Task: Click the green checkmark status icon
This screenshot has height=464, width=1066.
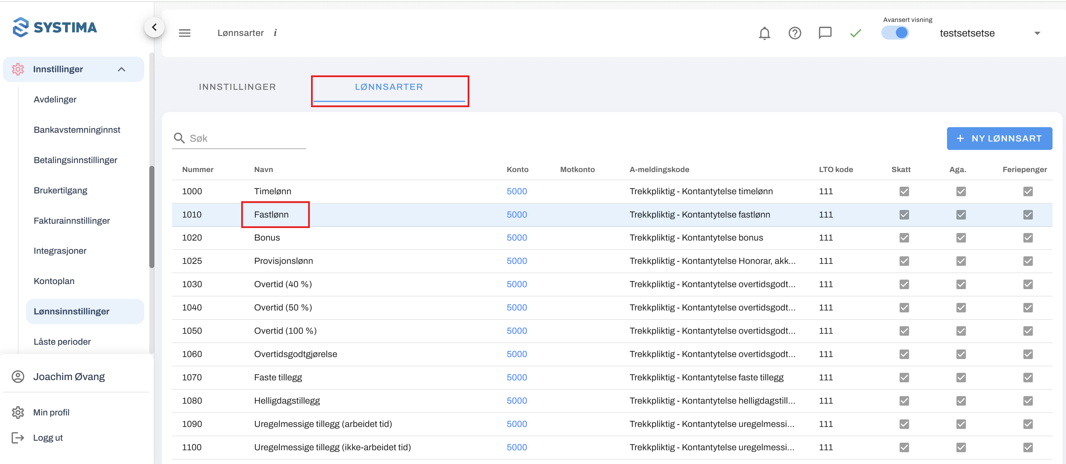Action: click(x=855, y=33)
